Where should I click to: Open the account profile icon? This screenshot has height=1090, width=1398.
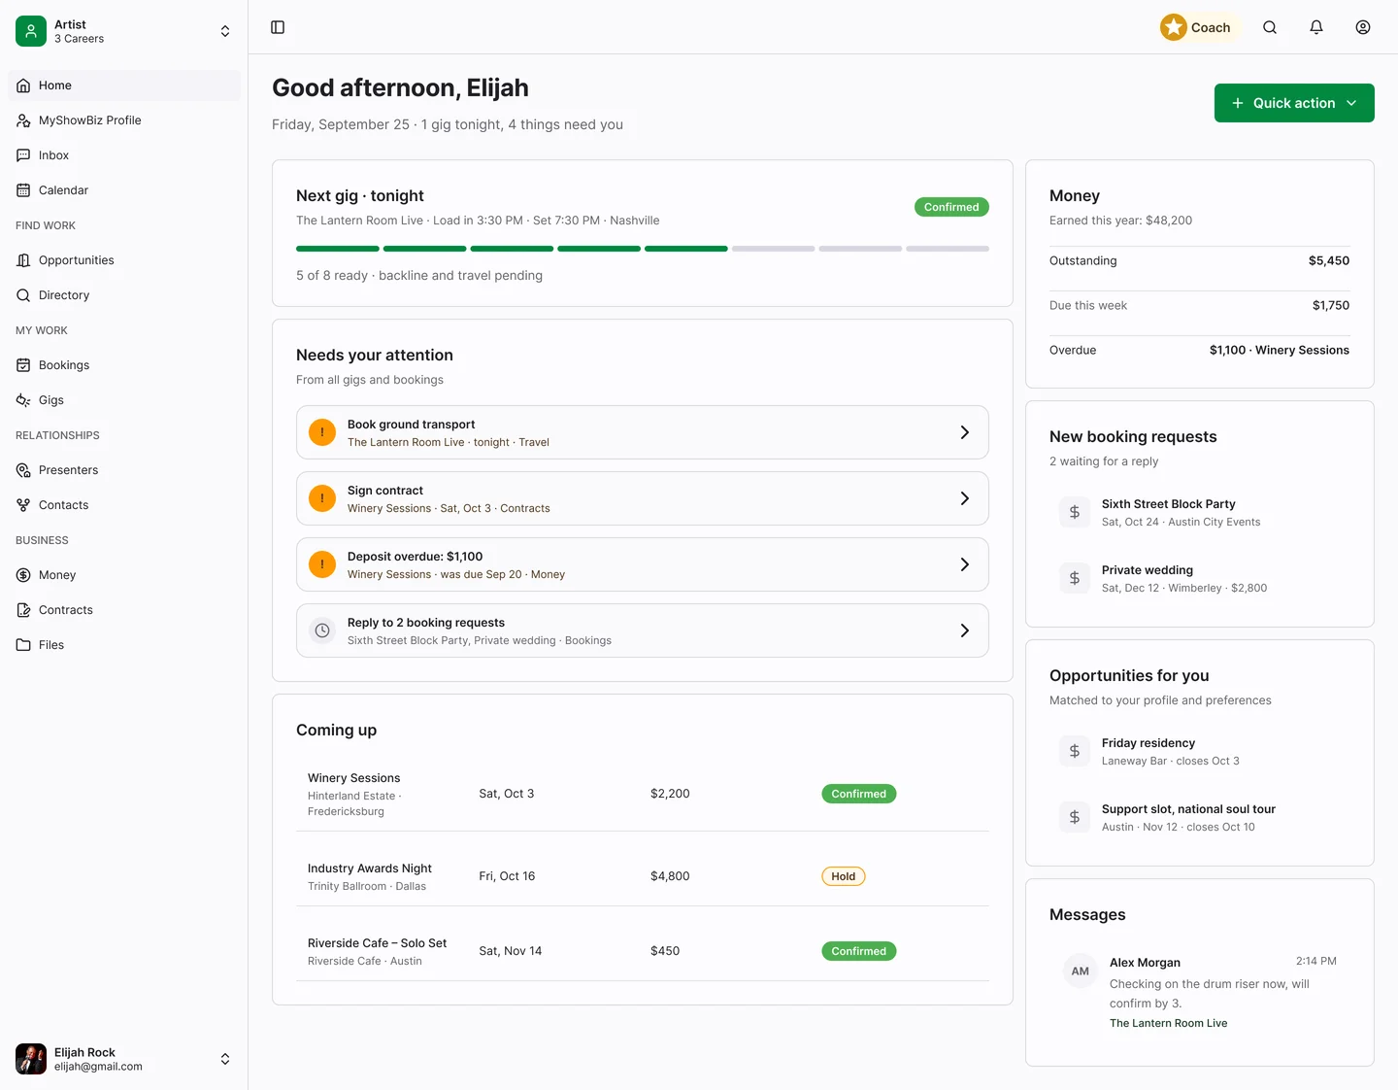pos(1363,27)
